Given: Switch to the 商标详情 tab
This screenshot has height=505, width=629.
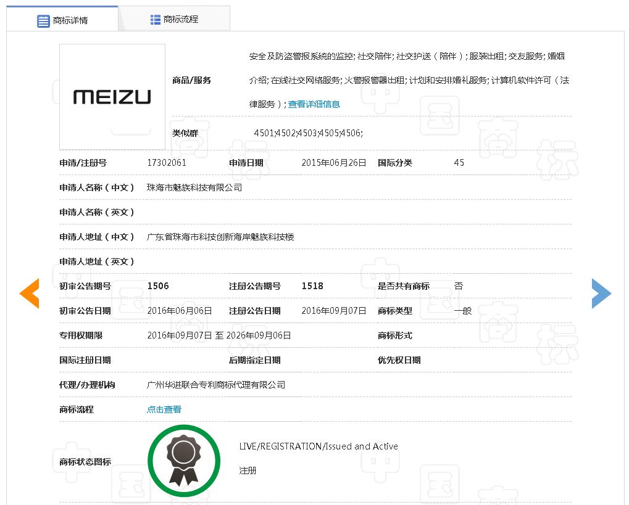Looking at the screenshot, I should [62, 19].
